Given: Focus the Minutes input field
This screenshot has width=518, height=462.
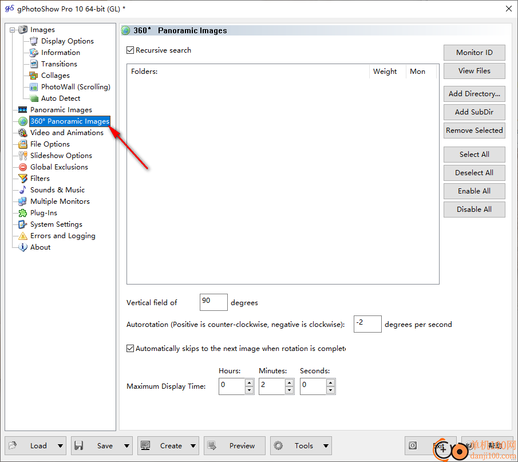Looking at the screenshot, I should pos(272,386).
